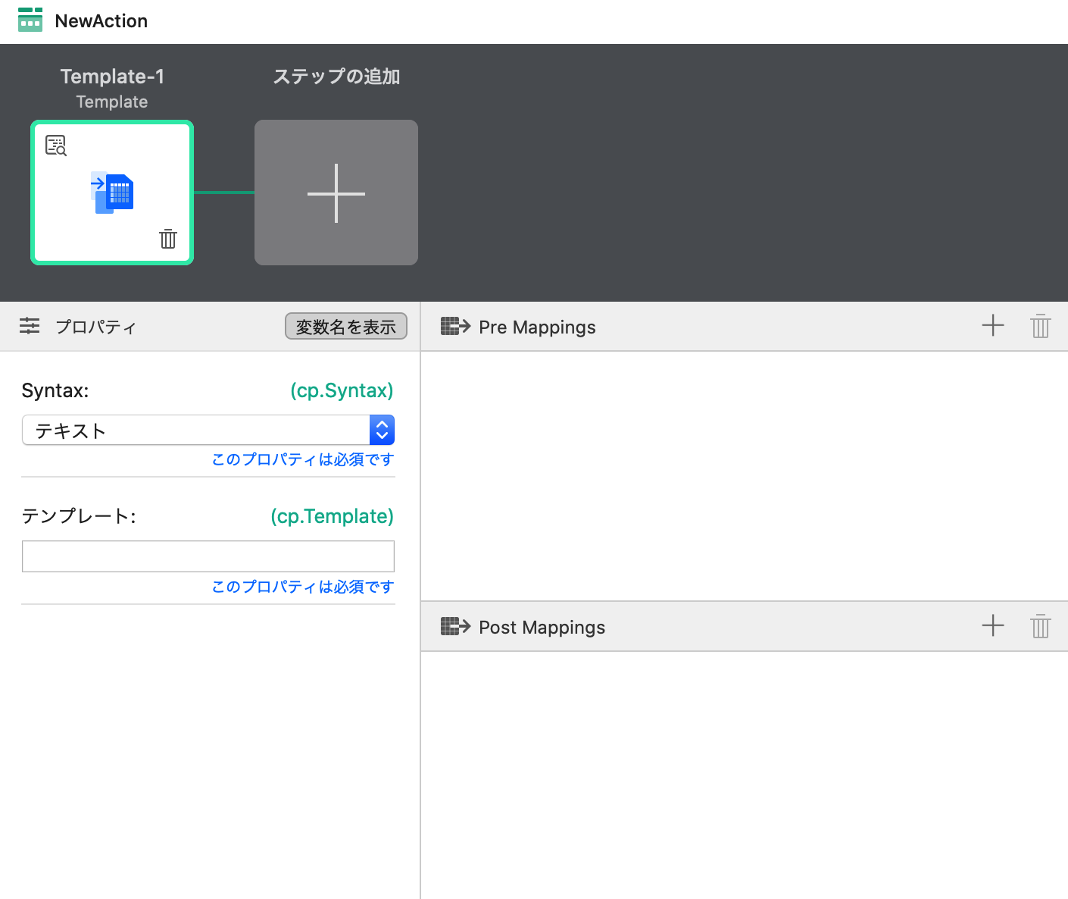Open the step preview inspector icon
Screen dimensions: 1068x899
[56, 145]
